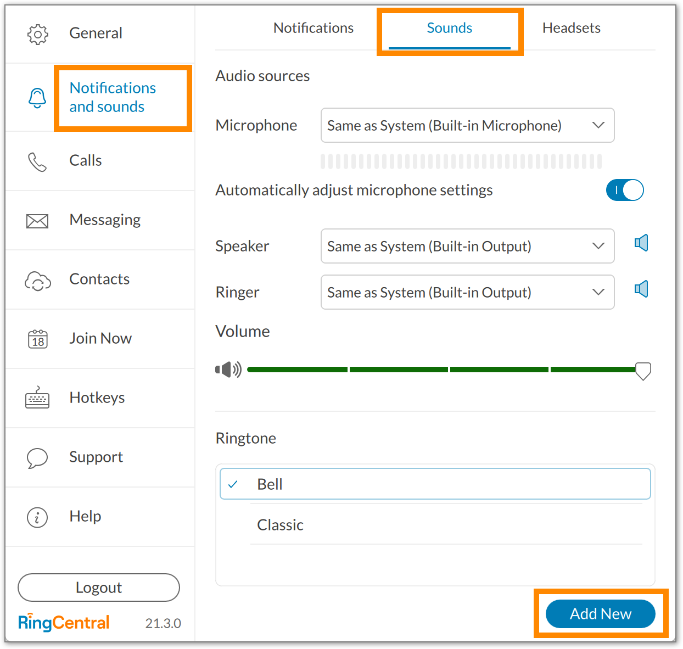The height and width of the screenshot is (649, 683).
Task: Click the Logout button
Action: click(99, 588)
